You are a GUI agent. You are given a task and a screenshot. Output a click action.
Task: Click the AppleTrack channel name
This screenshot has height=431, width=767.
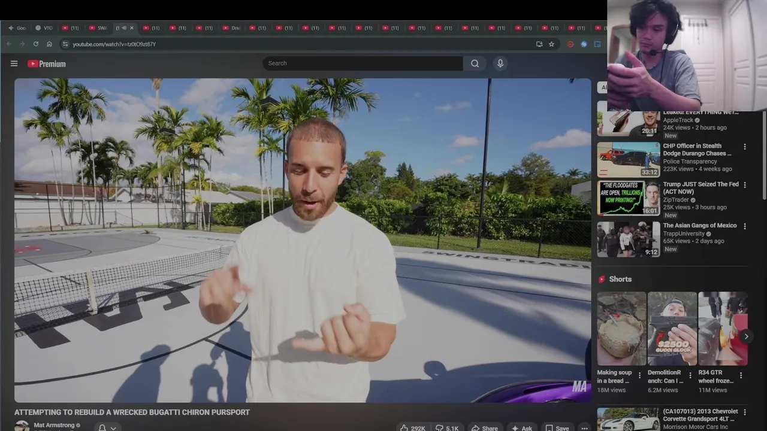(678, 120)
